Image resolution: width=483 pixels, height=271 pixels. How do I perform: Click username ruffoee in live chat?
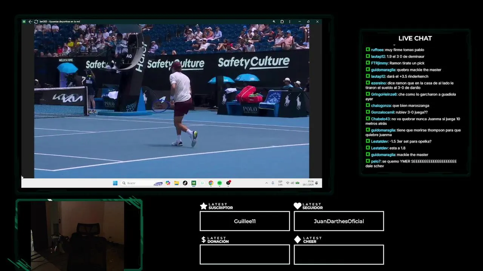point(377,50)
